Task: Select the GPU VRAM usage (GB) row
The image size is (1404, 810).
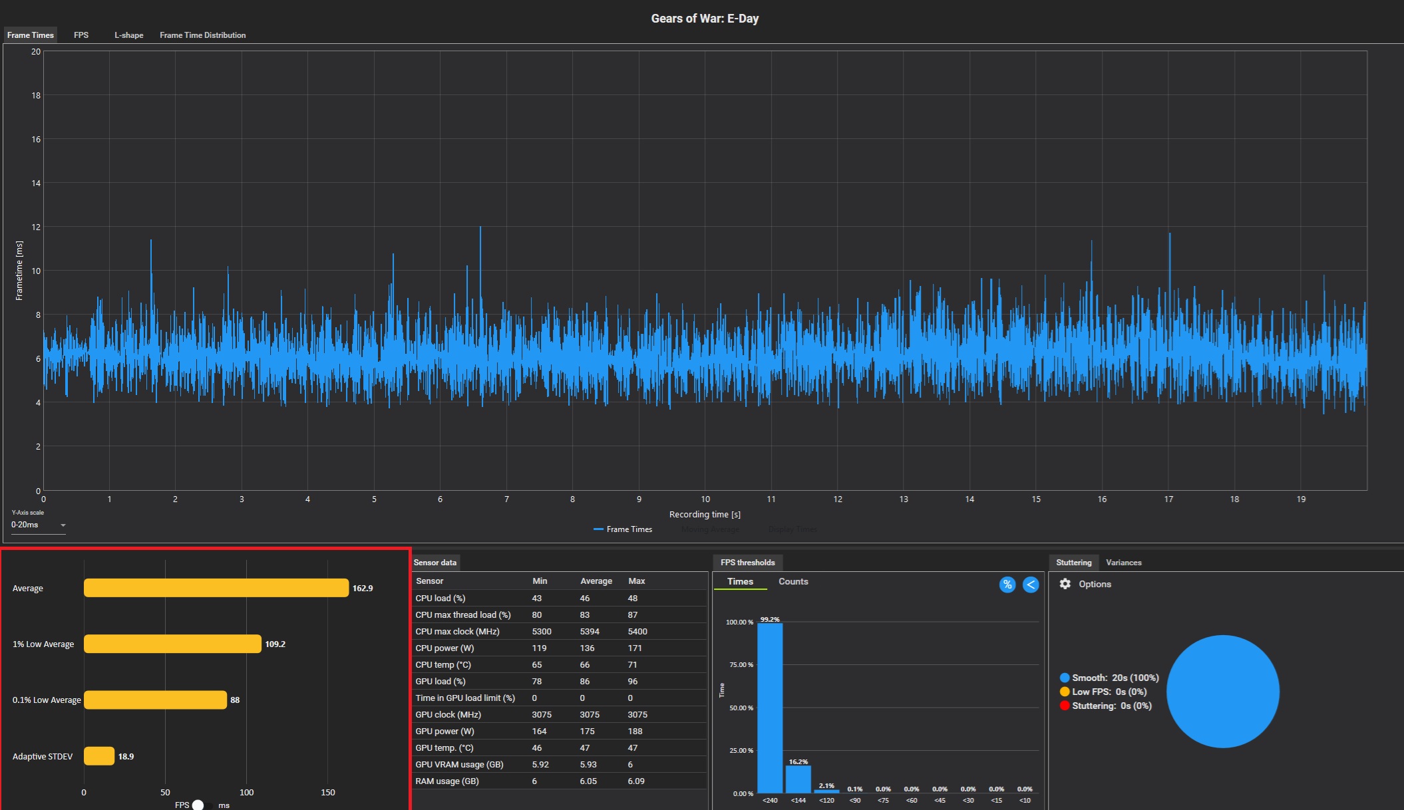Action: 559,764
